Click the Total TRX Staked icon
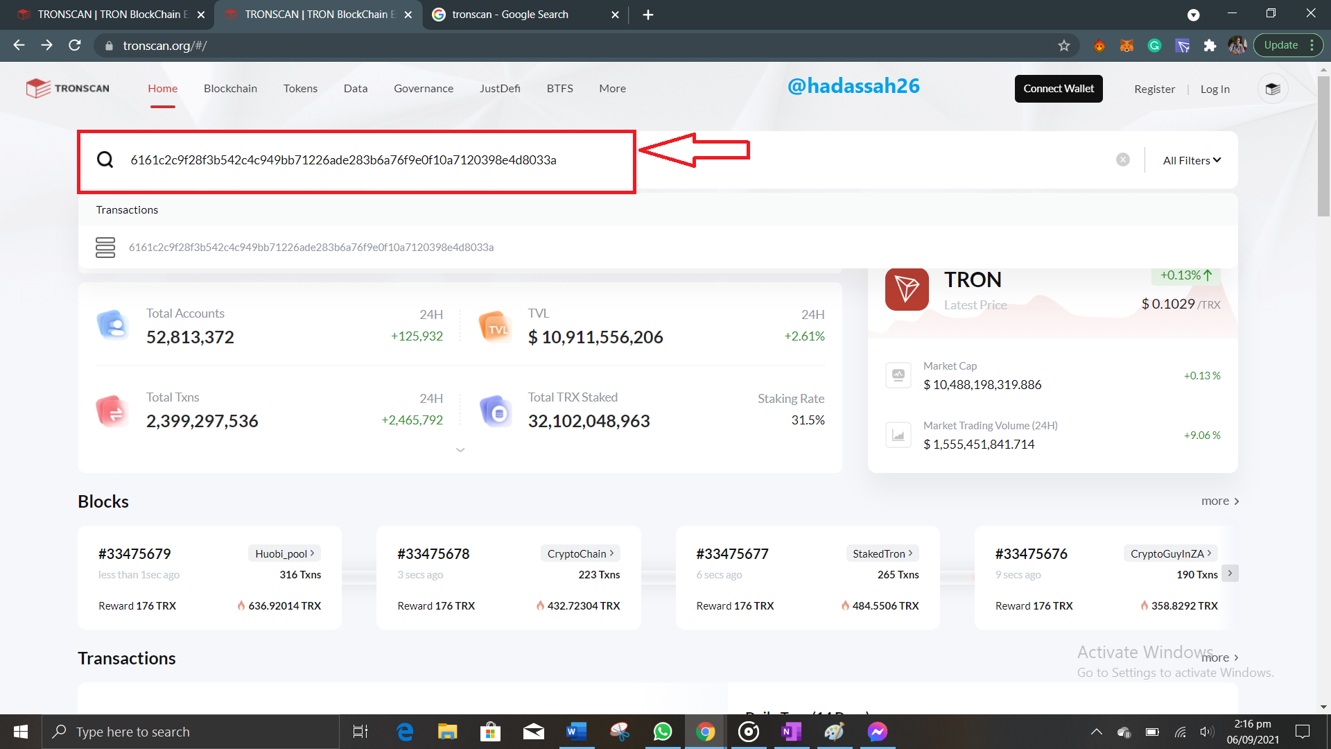The width and height of the screenshot is (1331, 749). coord(495,411)
